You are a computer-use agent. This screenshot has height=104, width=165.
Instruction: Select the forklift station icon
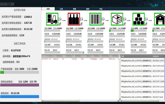pyautogui.click(x=52, y=19)
